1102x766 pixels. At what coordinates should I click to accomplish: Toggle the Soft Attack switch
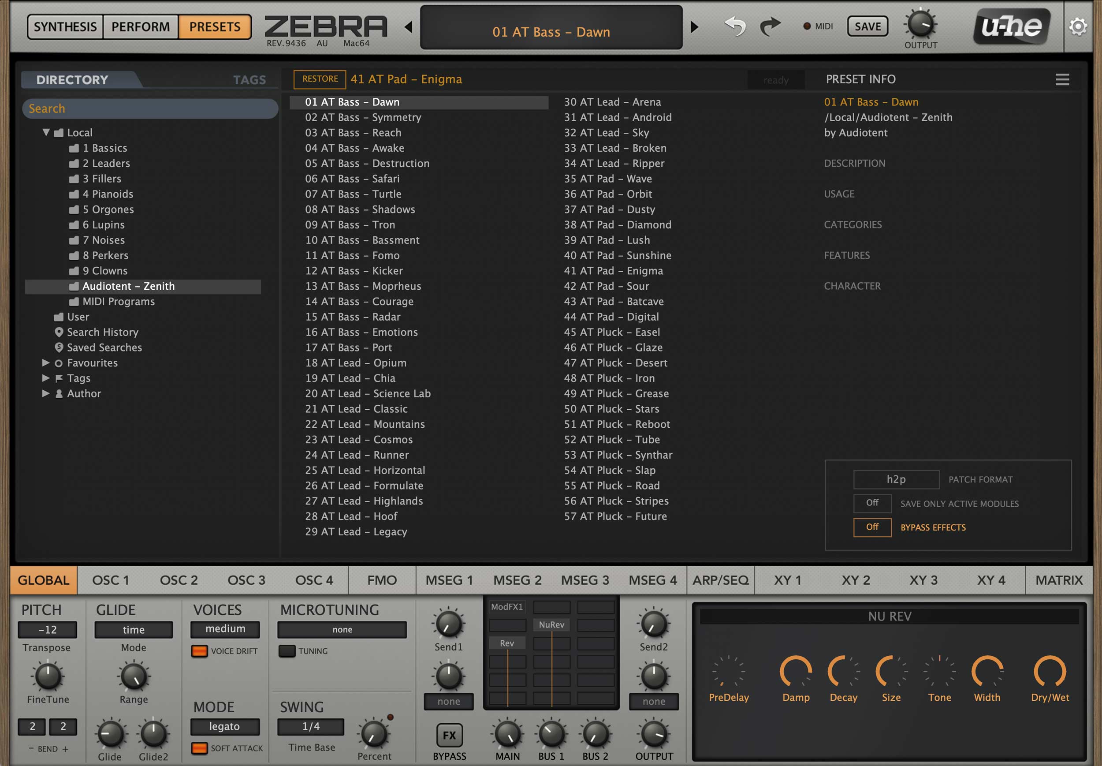199,748
